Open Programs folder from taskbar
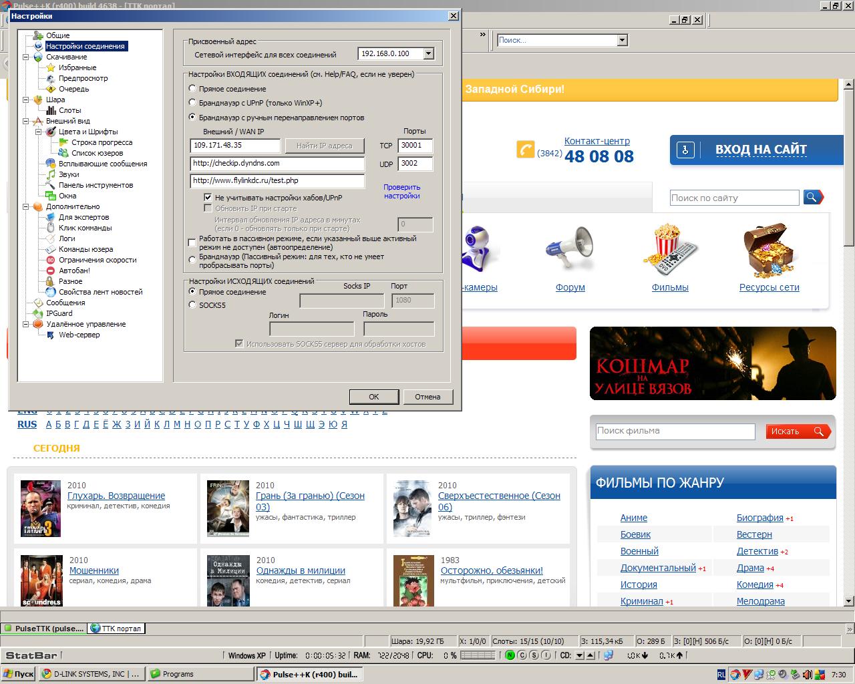Screen dimensions: 855x684 [x=201, y=674]
